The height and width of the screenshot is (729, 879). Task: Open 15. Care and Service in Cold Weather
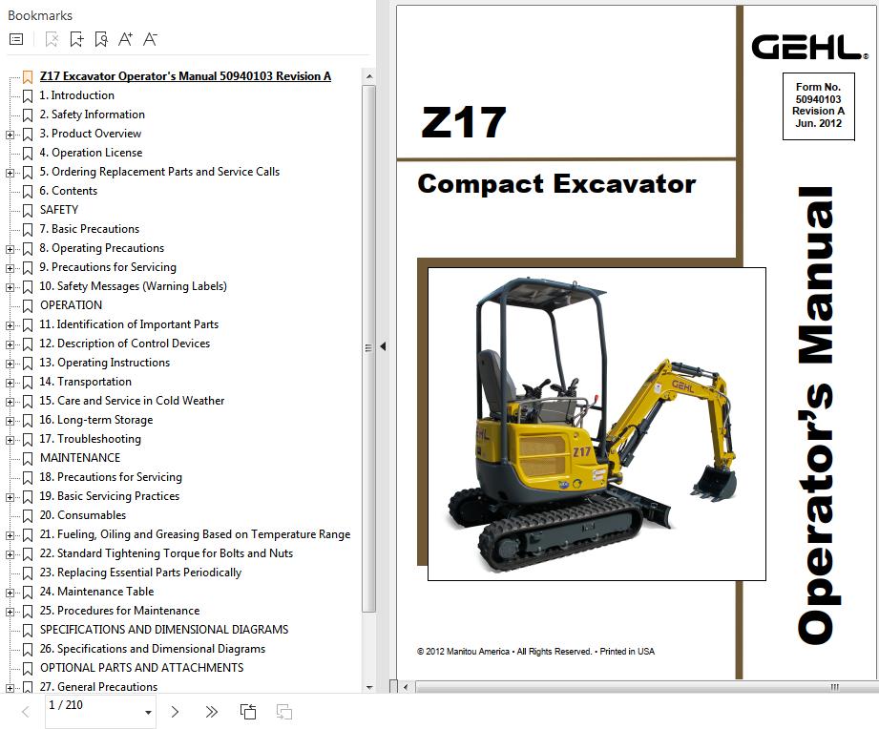132,401
